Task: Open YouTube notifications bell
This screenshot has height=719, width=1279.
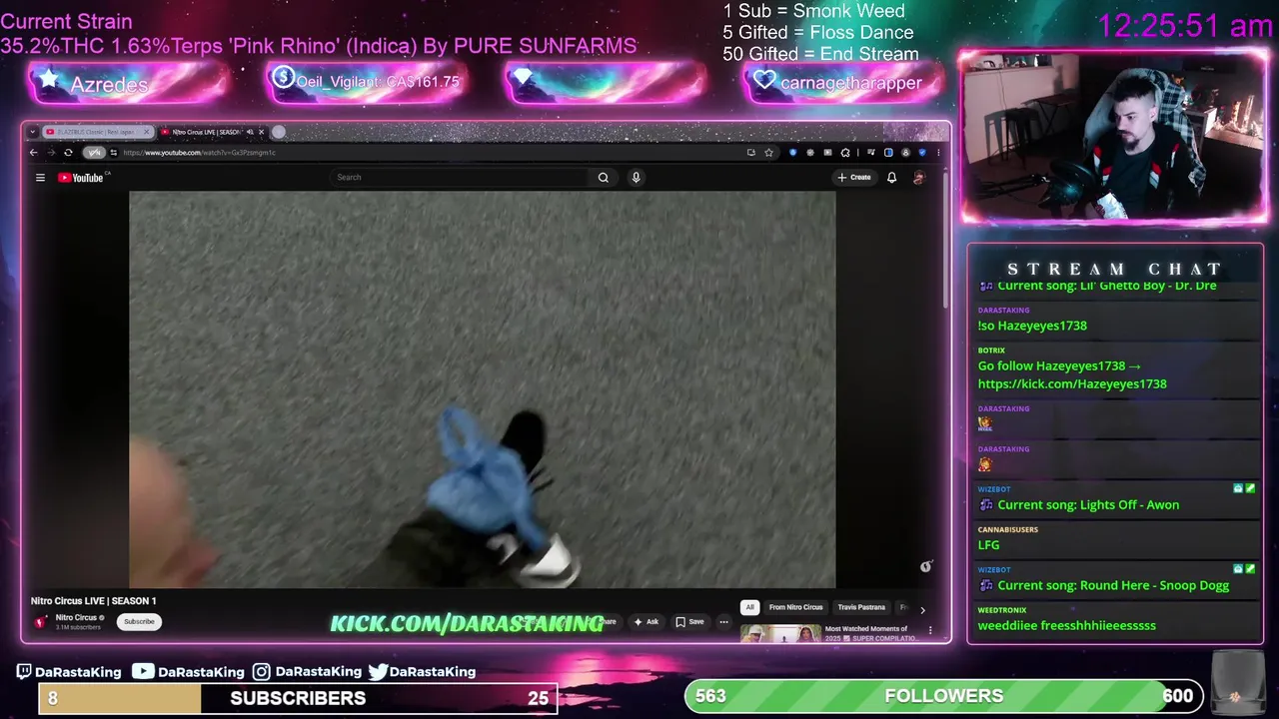Action: click(891, 178)
